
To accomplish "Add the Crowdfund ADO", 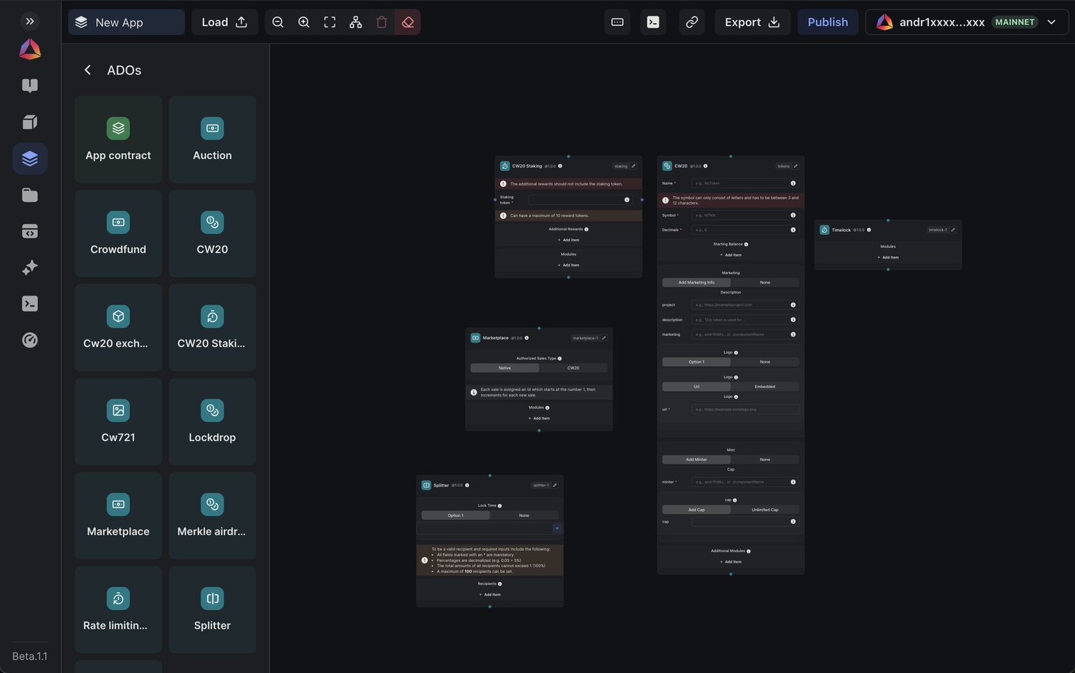I will (x=118, y=233).
